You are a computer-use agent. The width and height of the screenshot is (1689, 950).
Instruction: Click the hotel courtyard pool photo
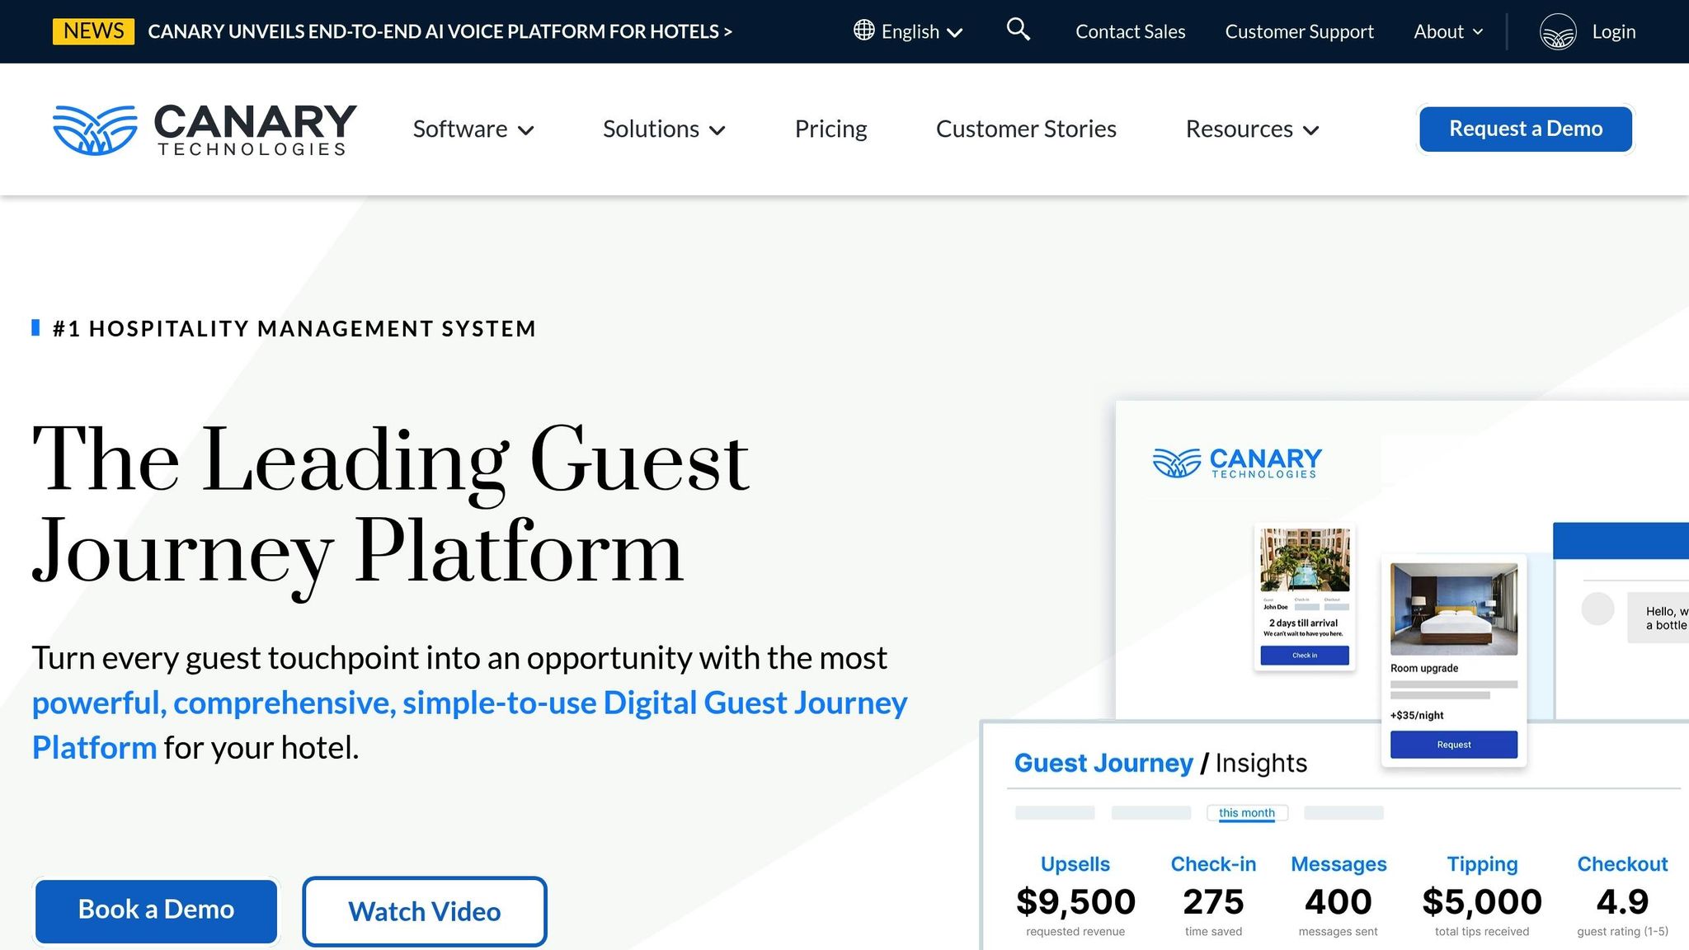pos(1305,560)
